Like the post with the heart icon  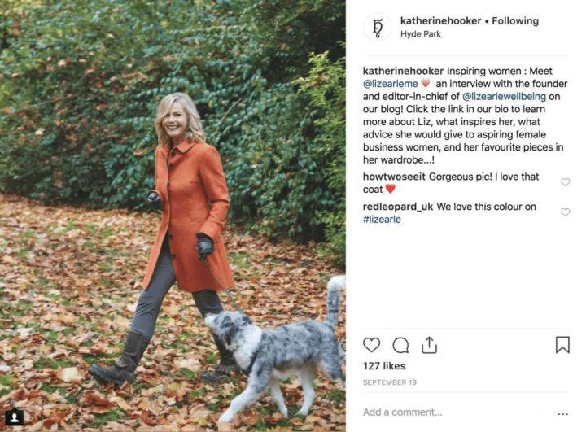(371, 345)
